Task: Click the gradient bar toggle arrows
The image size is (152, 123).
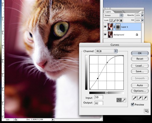Action: click(107, 93)
